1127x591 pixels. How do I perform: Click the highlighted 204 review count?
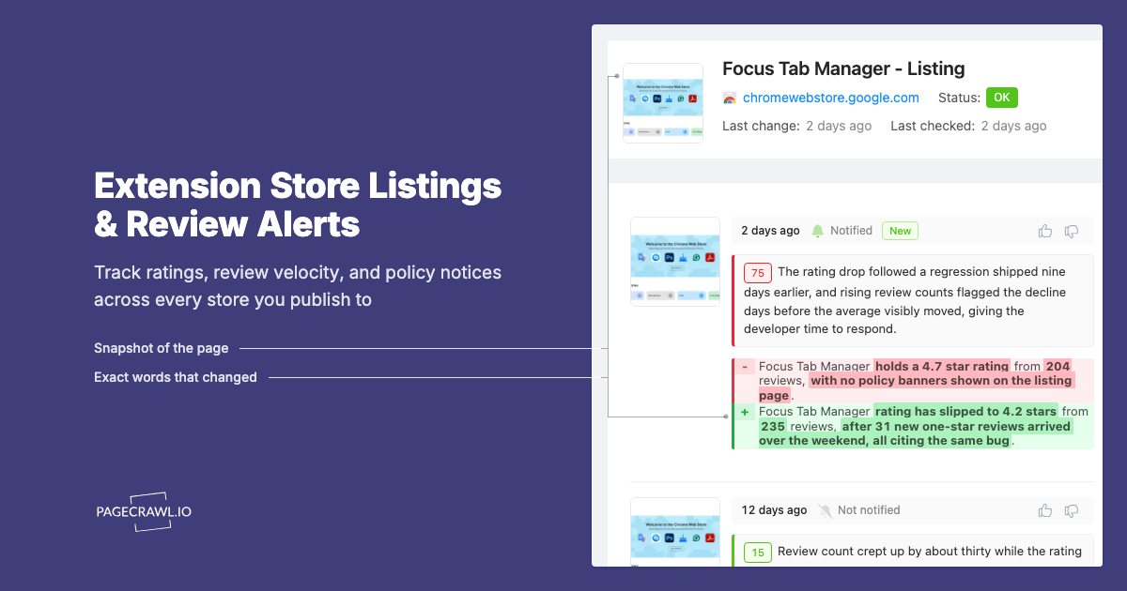[x=1058, y=367]
